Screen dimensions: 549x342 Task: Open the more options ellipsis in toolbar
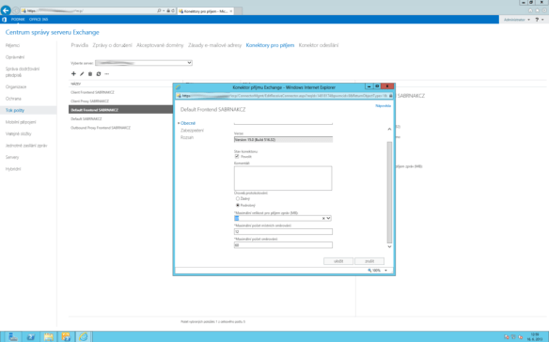tap(107, 74)
